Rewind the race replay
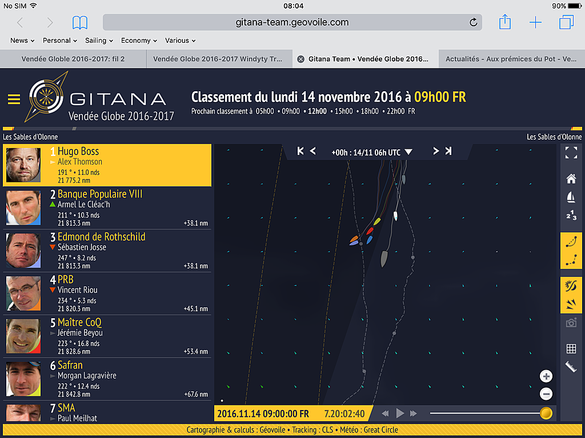Image resolution: width=585 pixels, height=438 pixels. point(385,413)
